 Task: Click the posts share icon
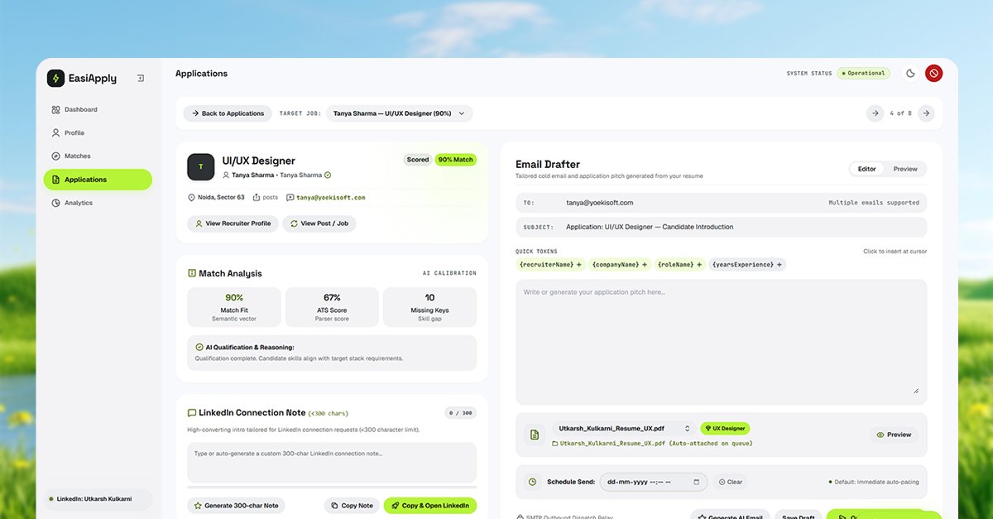point(257,198)
